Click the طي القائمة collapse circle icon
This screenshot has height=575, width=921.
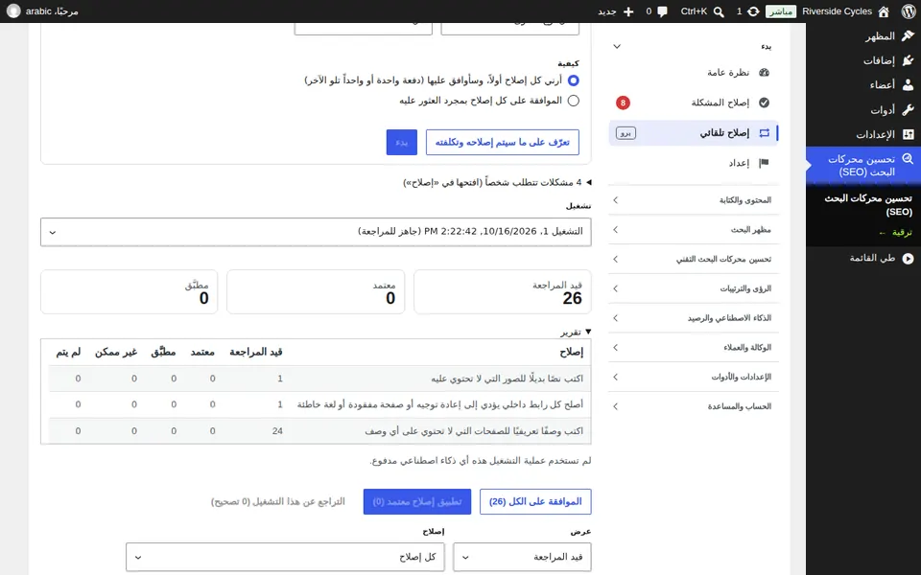click(x=908, y=258)
